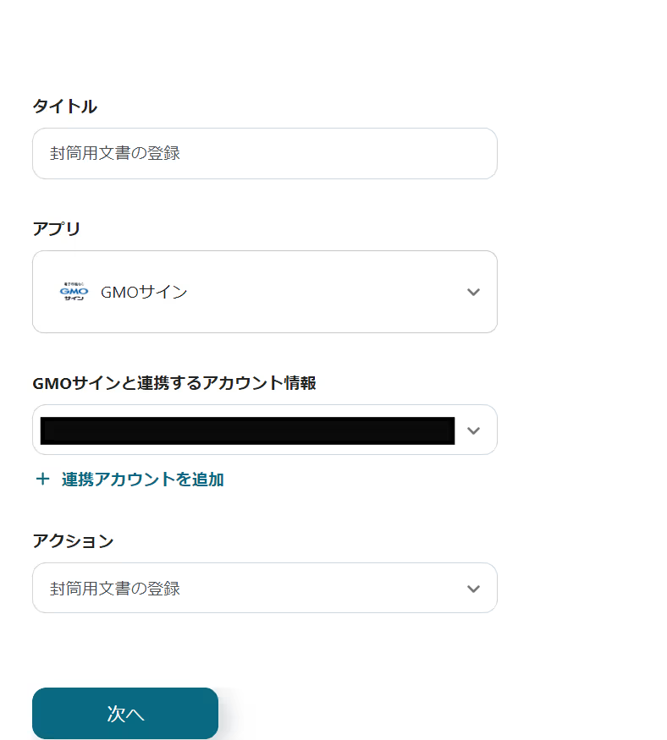
Task: Click the アプリ field label
Action: click(57, 228)
